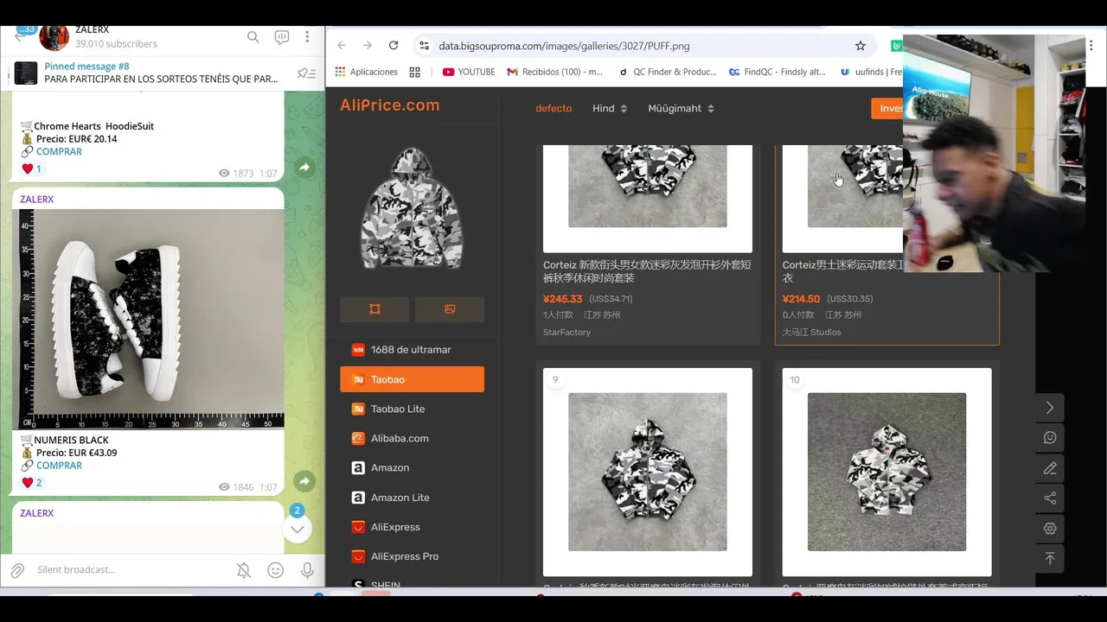The image size is (1107, 622).
Task: Open StarFactory shop name
Action: [567, 332]
